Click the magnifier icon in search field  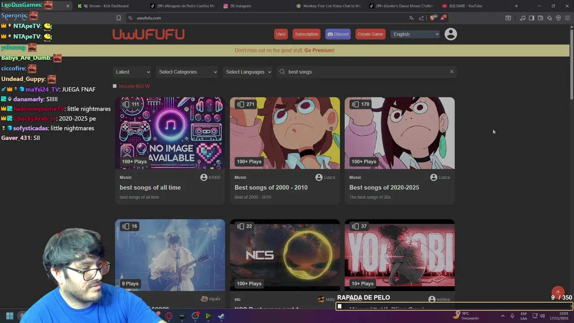[x=282, y=72]
